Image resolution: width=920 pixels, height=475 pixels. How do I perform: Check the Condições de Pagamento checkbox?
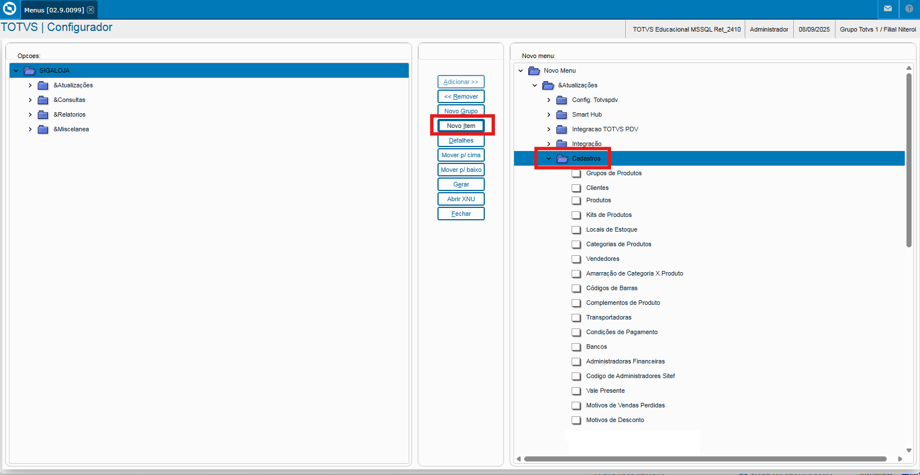[x=576, y=332]
